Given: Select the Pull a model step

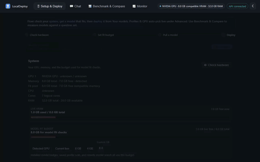Looking at the screenshot, I should pyautogui.click(x=168, y=35).
